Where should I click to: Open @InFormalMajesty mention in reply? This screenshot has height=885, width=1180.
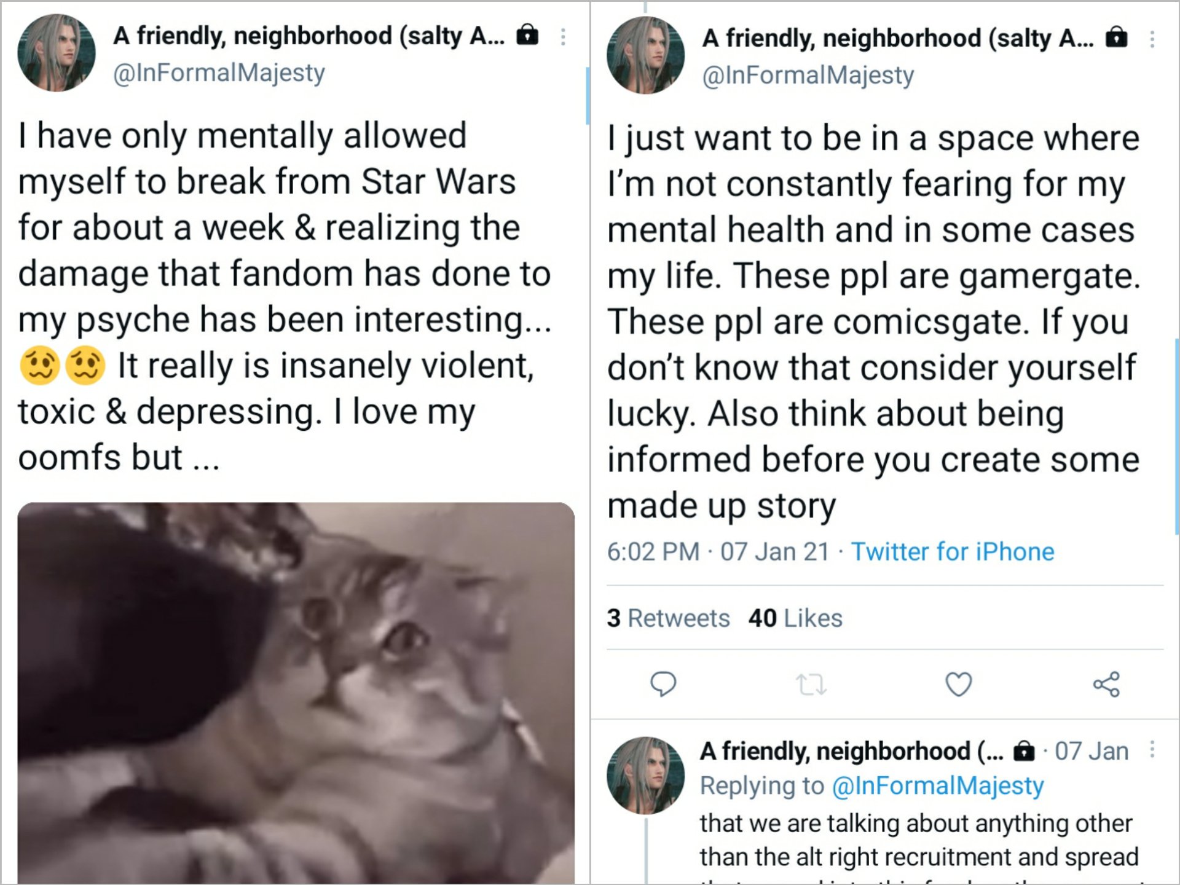point(937,785)
